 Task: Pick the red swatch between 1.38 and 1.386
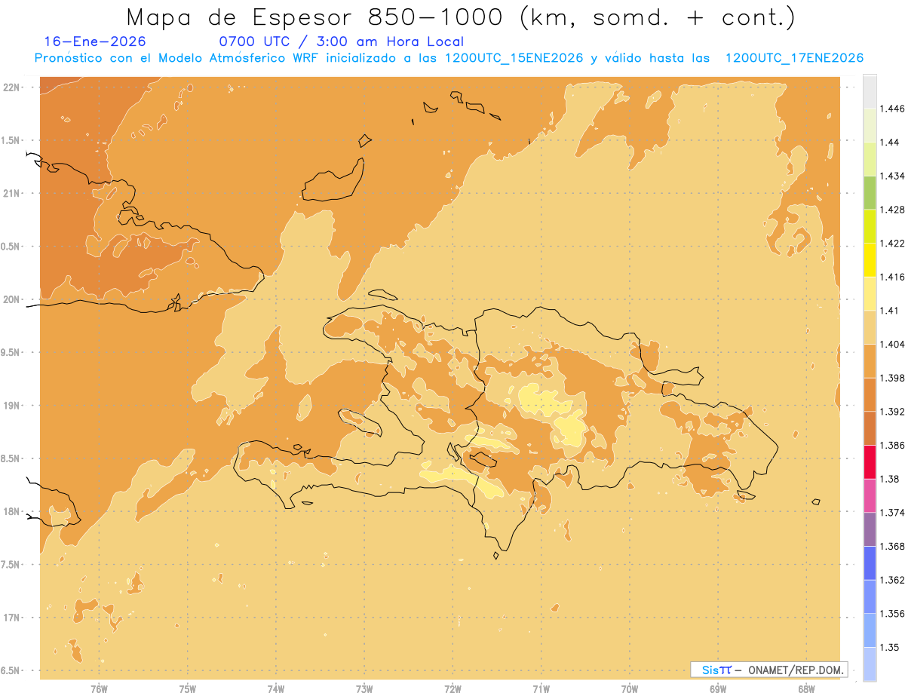(x=870, y=462)
